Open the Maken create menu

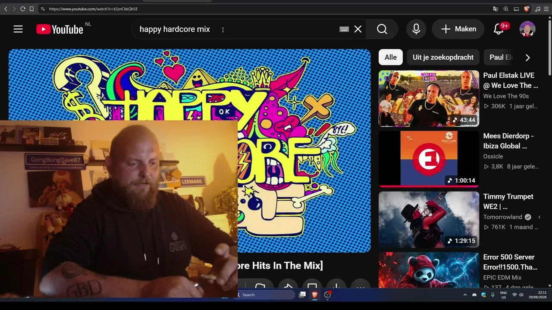pos(458,29)
